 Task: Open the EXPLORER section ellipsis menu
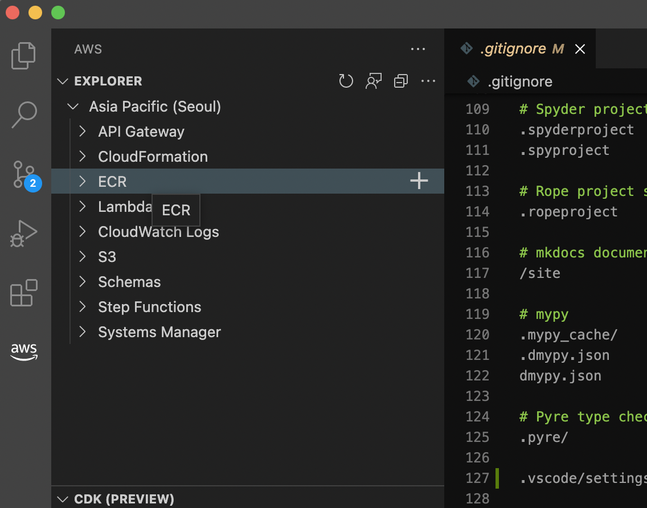[428, 81]
